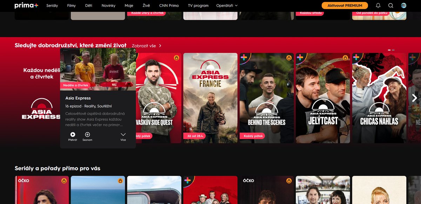Open the search magnifier icon
Screen dimensions: 421x204
391,6
